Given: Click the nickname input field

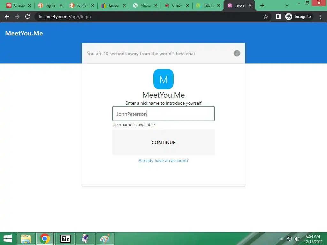Looking at the screenshot, I should click(163, 114).
